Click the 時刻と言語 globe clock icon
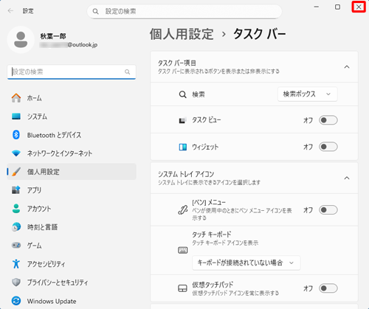Screen dimensions: 369x309 point(16,227)
